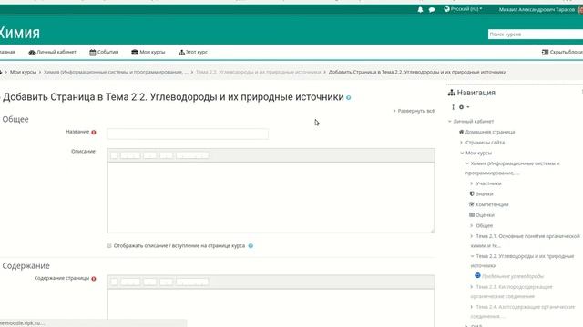
Task: Expand Тема 2.3 tree node
Action: (472, 287)
